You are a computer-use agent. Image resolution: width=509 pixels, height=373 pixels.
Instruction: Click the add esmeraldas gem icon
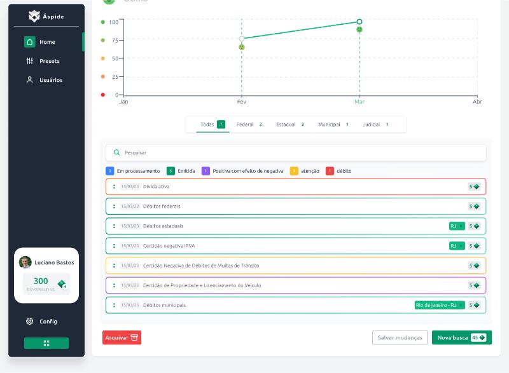click(62, 284)
